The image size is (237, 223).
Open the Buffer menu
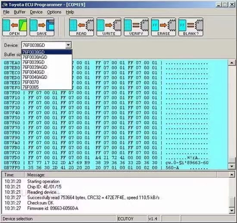19,12
